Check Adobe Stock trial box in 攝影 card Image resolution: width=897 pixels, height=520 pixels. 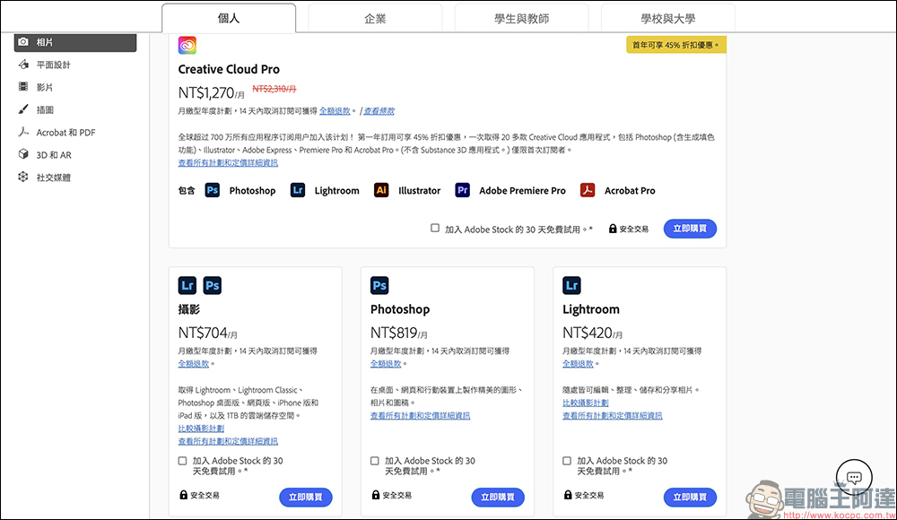coord(183,461)
